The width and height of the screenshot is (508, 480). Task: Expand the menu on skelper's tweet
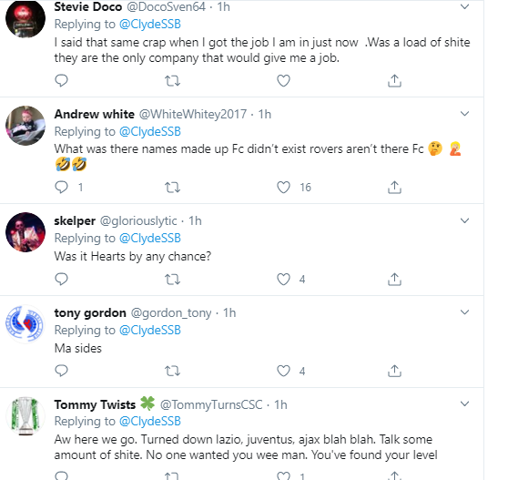(x=465, y=220)
